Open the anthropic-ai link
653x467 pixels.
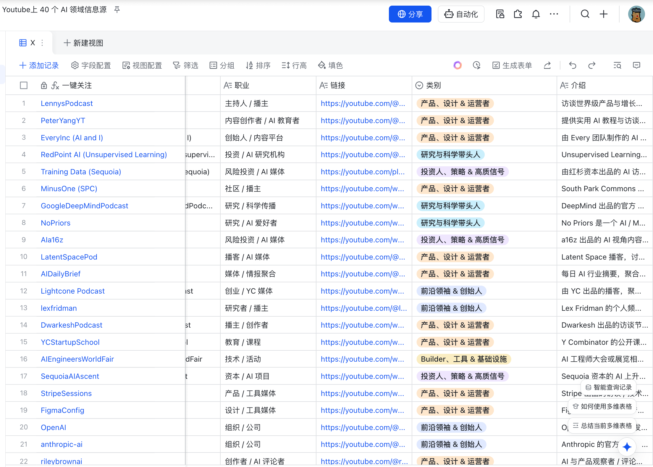pyautogui.click(x=62, y=445)
